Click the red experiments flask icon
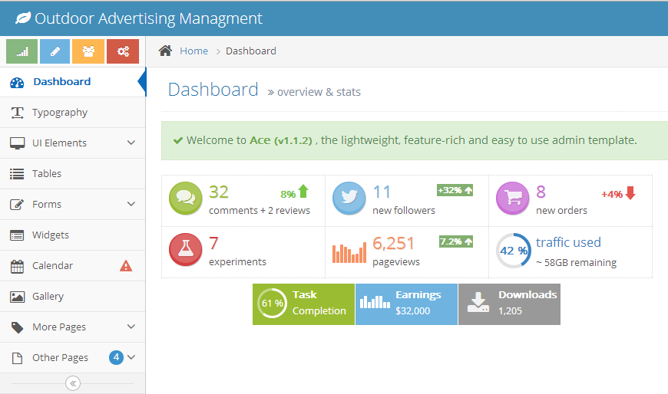This screenshot has height=394, width=668. (185, 250)
